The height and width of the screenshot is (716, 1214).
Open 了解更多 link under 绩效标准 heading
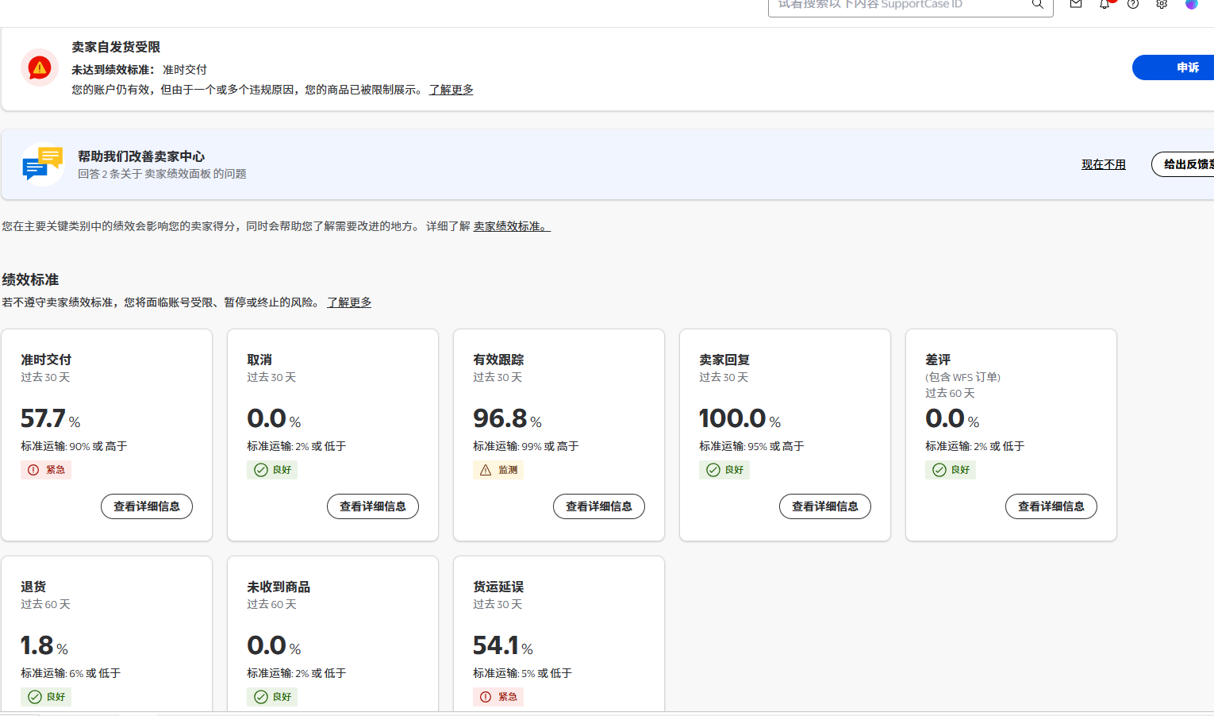(349, 302)
